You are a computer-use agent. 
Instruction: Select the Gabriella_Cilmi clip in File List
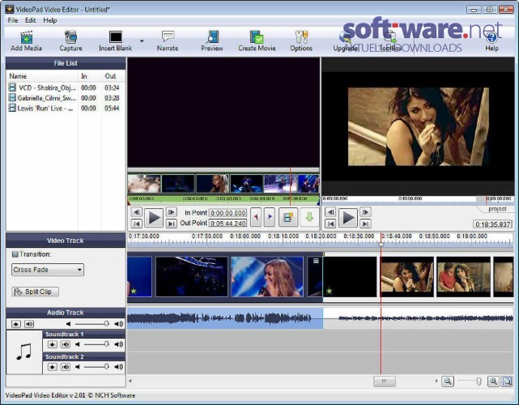point(66,98)
